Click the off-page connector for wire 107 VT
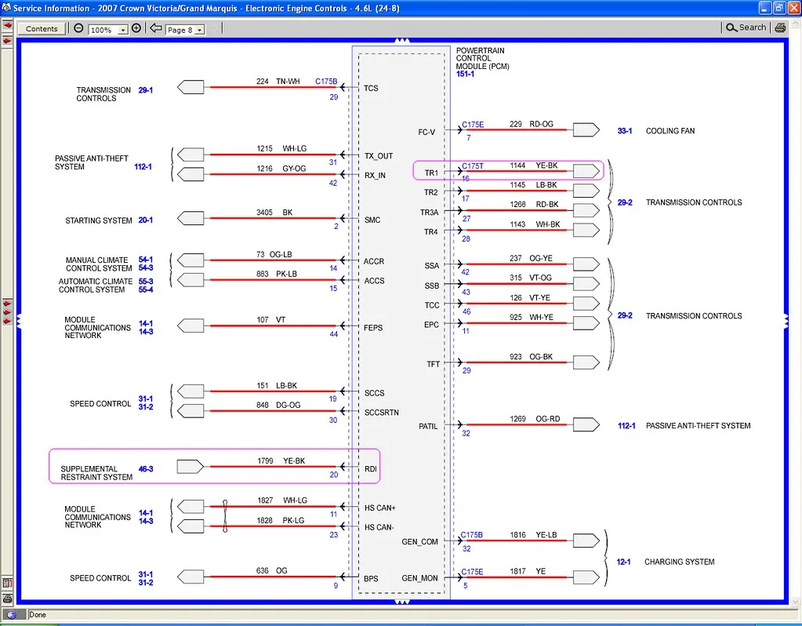This screenshot has width=802, height=626. [x=191, y=326]
